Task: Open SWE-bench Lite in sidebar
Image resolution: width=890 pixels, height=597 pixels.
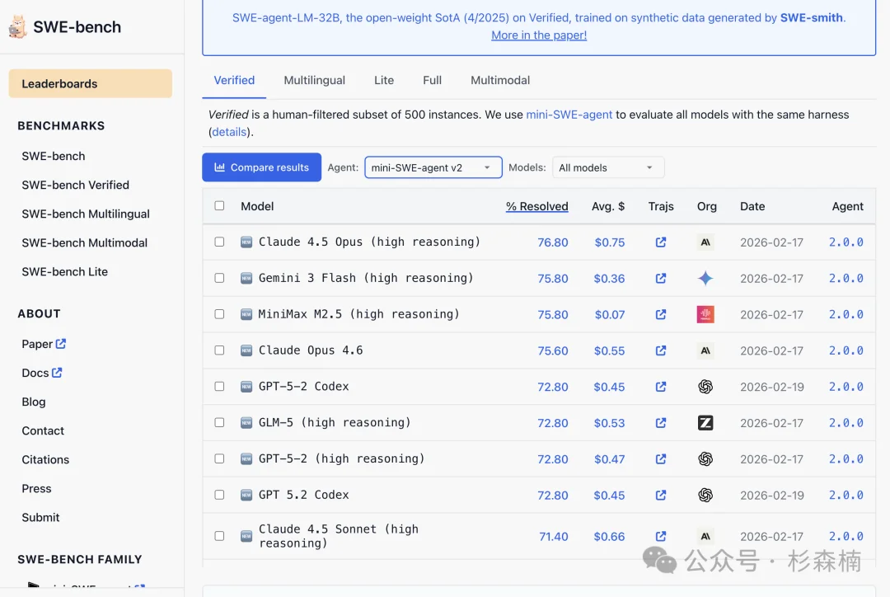Action: click(65, 271)
